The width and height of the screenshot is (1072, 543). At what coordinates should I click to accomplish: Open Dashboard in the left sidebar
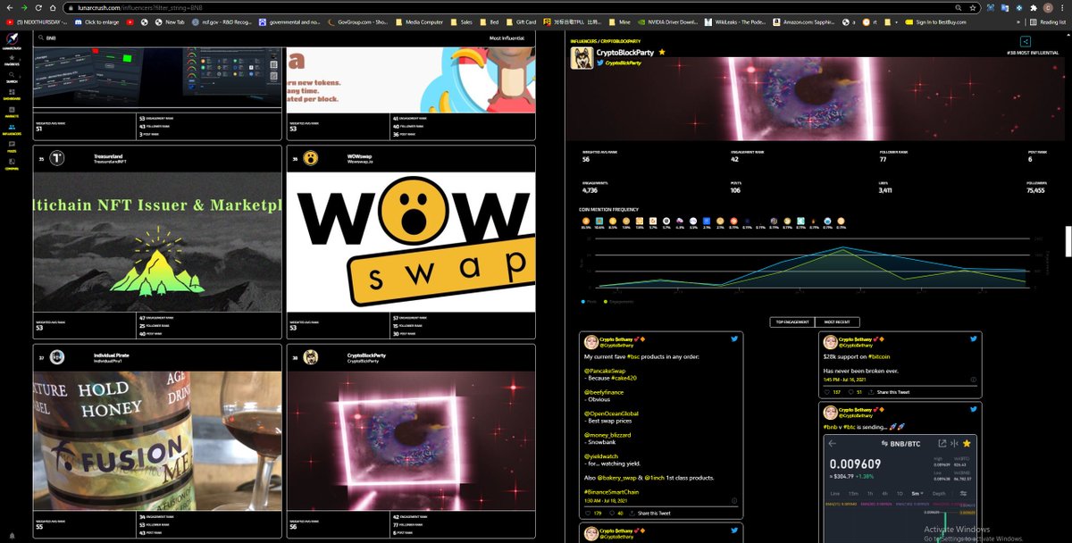(x=12, y=95)
